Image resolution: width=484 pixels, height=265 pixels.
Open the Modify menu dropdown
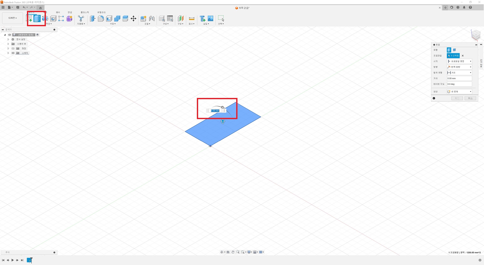[113, 24]
